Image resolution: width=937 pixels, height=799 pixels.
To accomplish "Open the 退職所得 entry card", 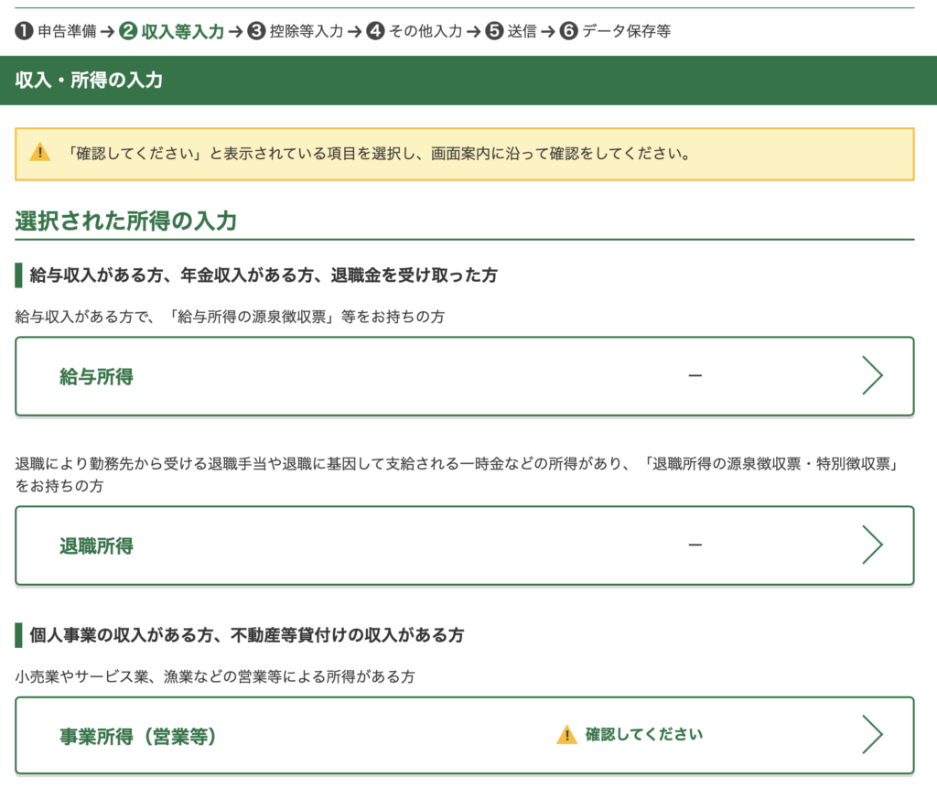I will click(x=464, y=545).
